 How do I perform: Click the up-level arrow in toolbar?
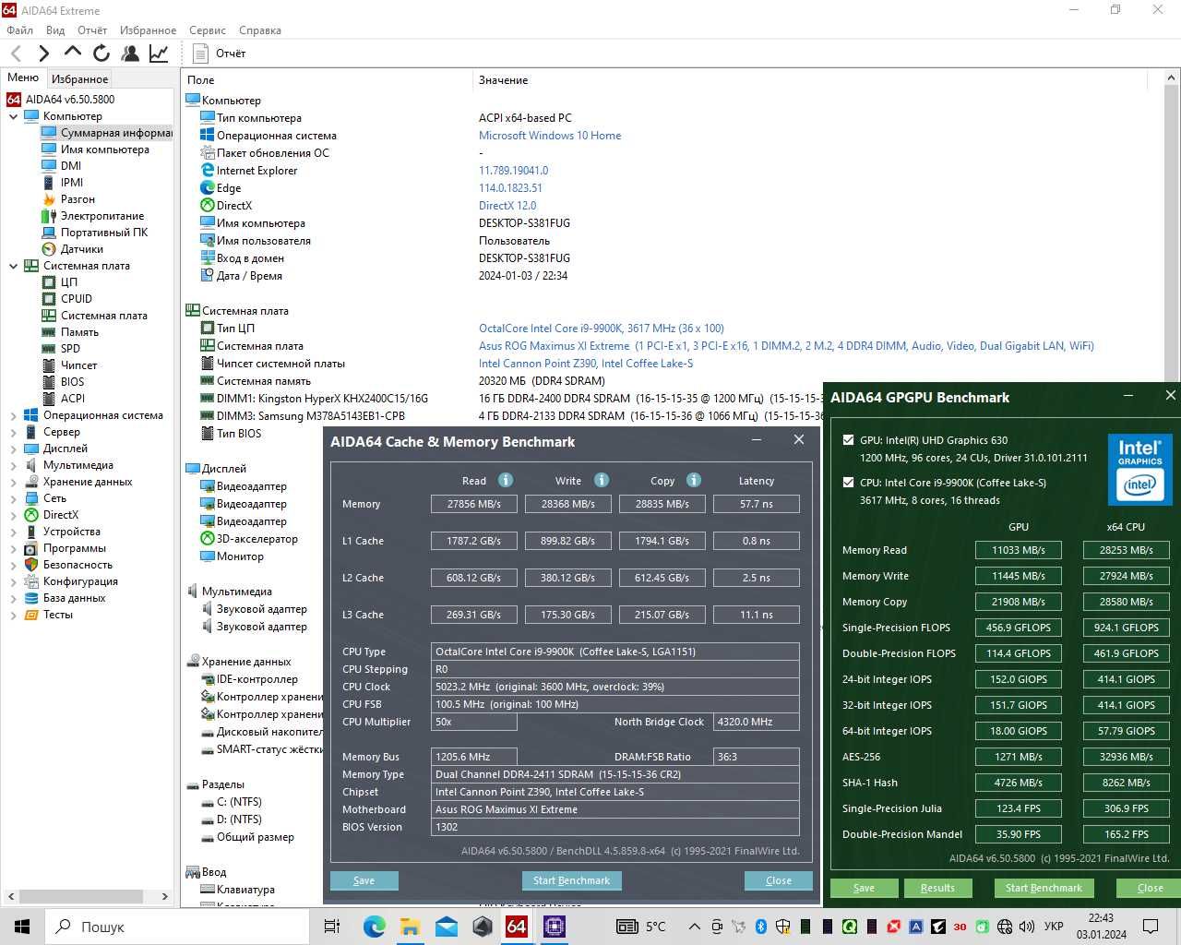point(73,53)
